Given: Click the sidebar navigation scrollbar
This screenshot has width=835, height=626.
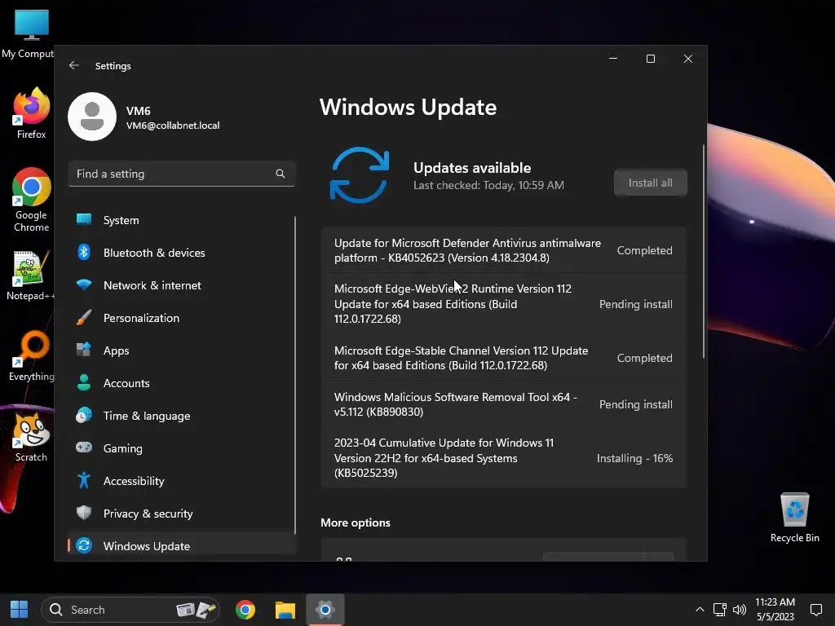Looking at the screenshot, I should click(x=295, y=375).
